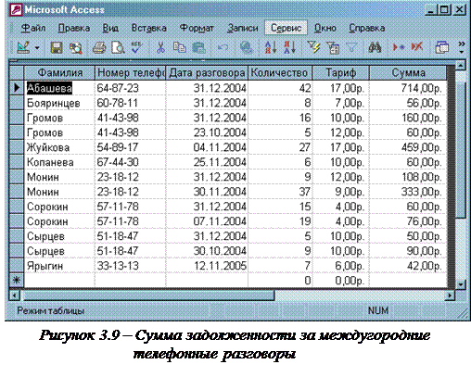The width and height of the screenshot is (471, 377).
Task: Open the Окно menu
Action: 325,28
